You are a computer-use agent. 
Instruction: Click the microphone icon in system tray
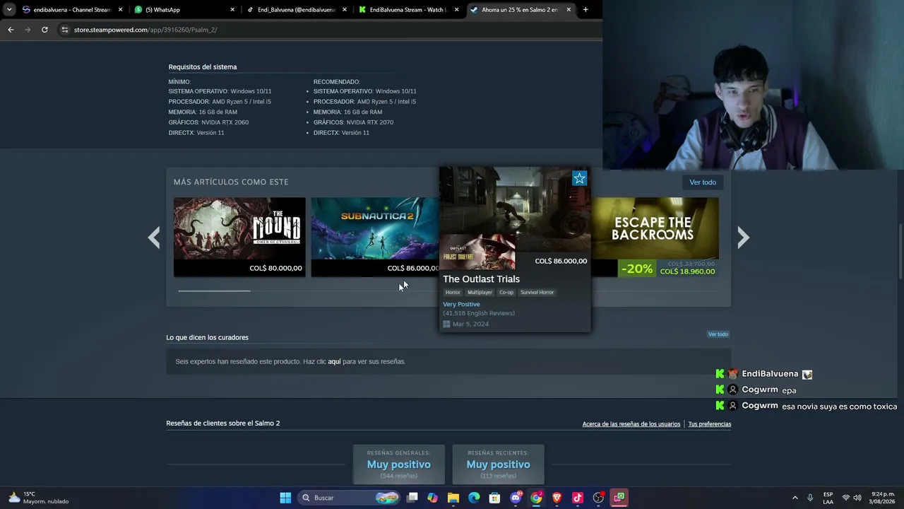click(x=810, y=498)
